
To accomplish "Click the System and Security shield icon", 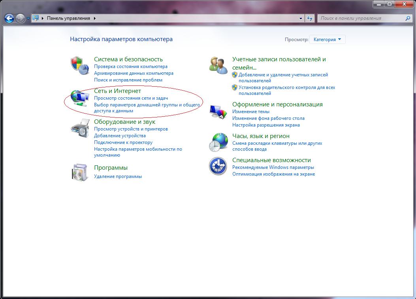I will tap(79, 65).
